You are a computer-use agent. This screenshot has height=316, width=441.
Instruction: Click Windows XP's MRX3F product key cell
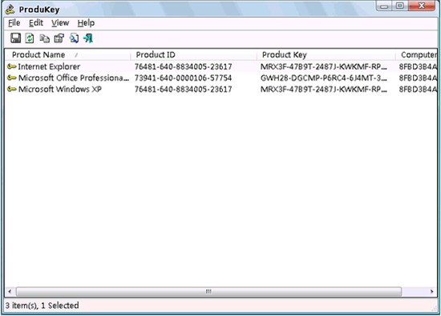324,90
